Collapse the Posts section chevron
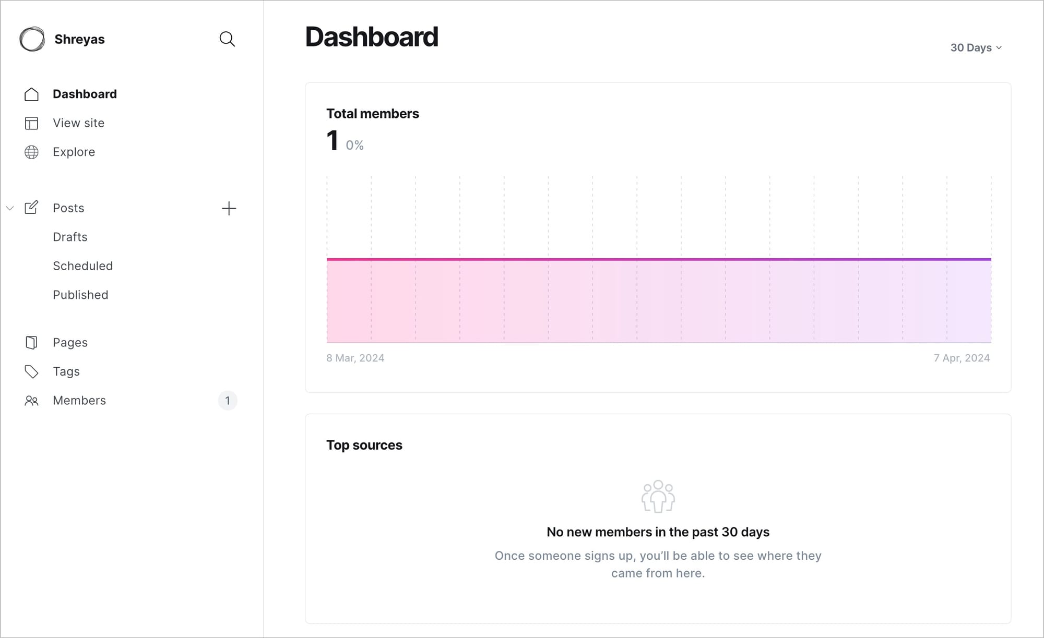Image resolution: width=1044 pixels, height=638 pixels. (x=10, y=208)
